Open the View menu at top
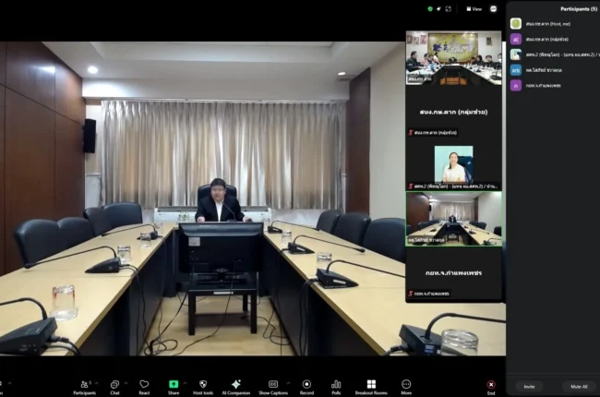The width and height of the screenshot is (600, 397). click(x=474, y=9)
